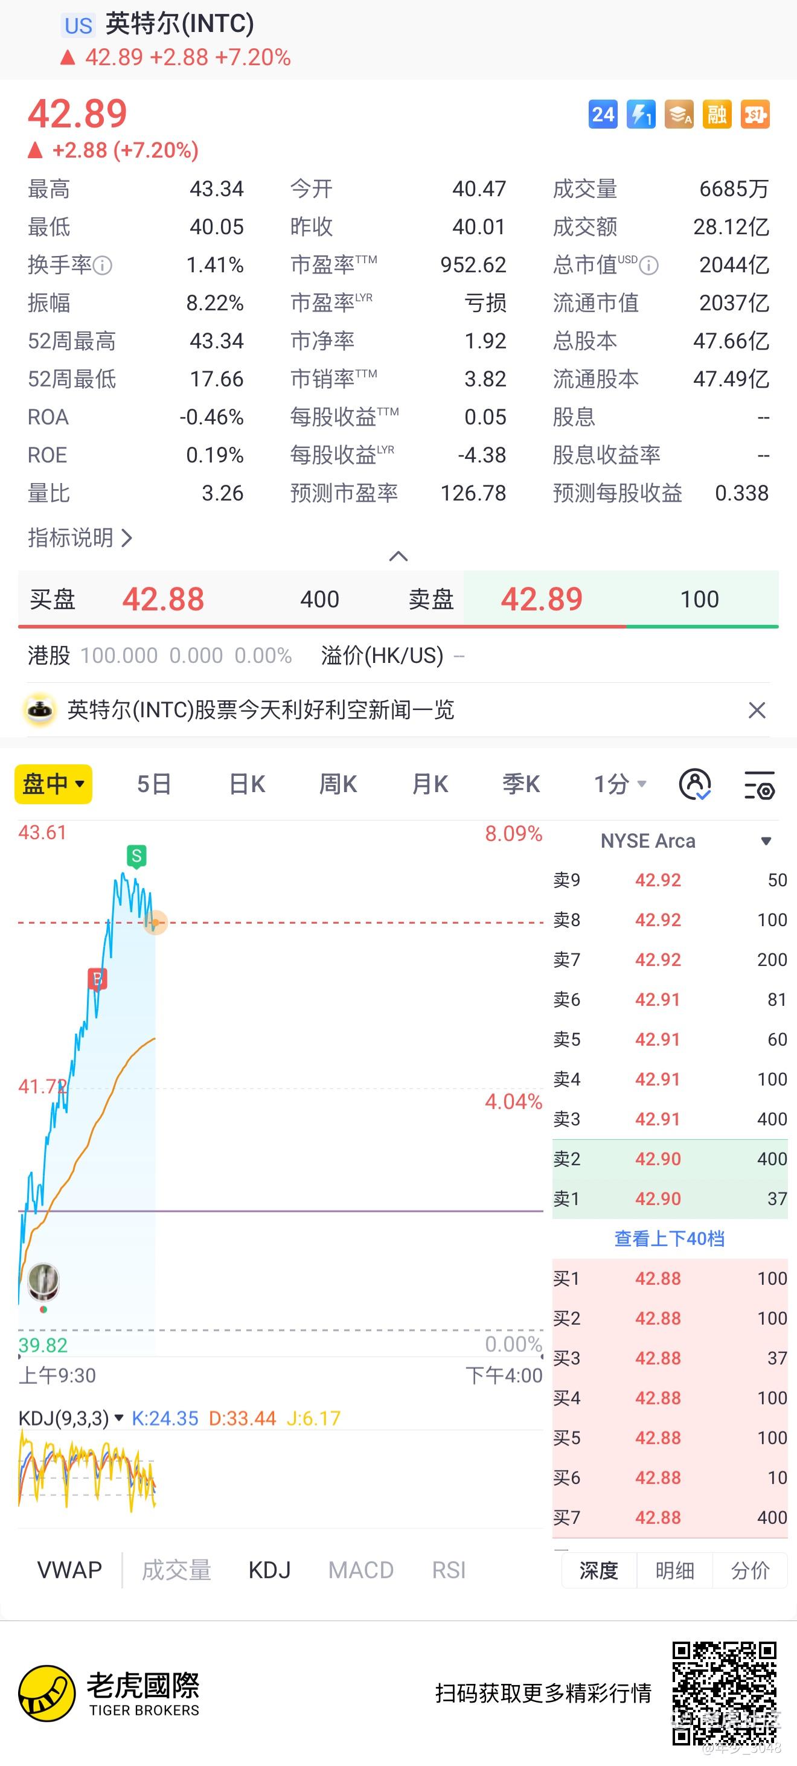The image size is (797, 1766).
Task: Select the VWAP indicator
Action: [x=69, y=1570]
